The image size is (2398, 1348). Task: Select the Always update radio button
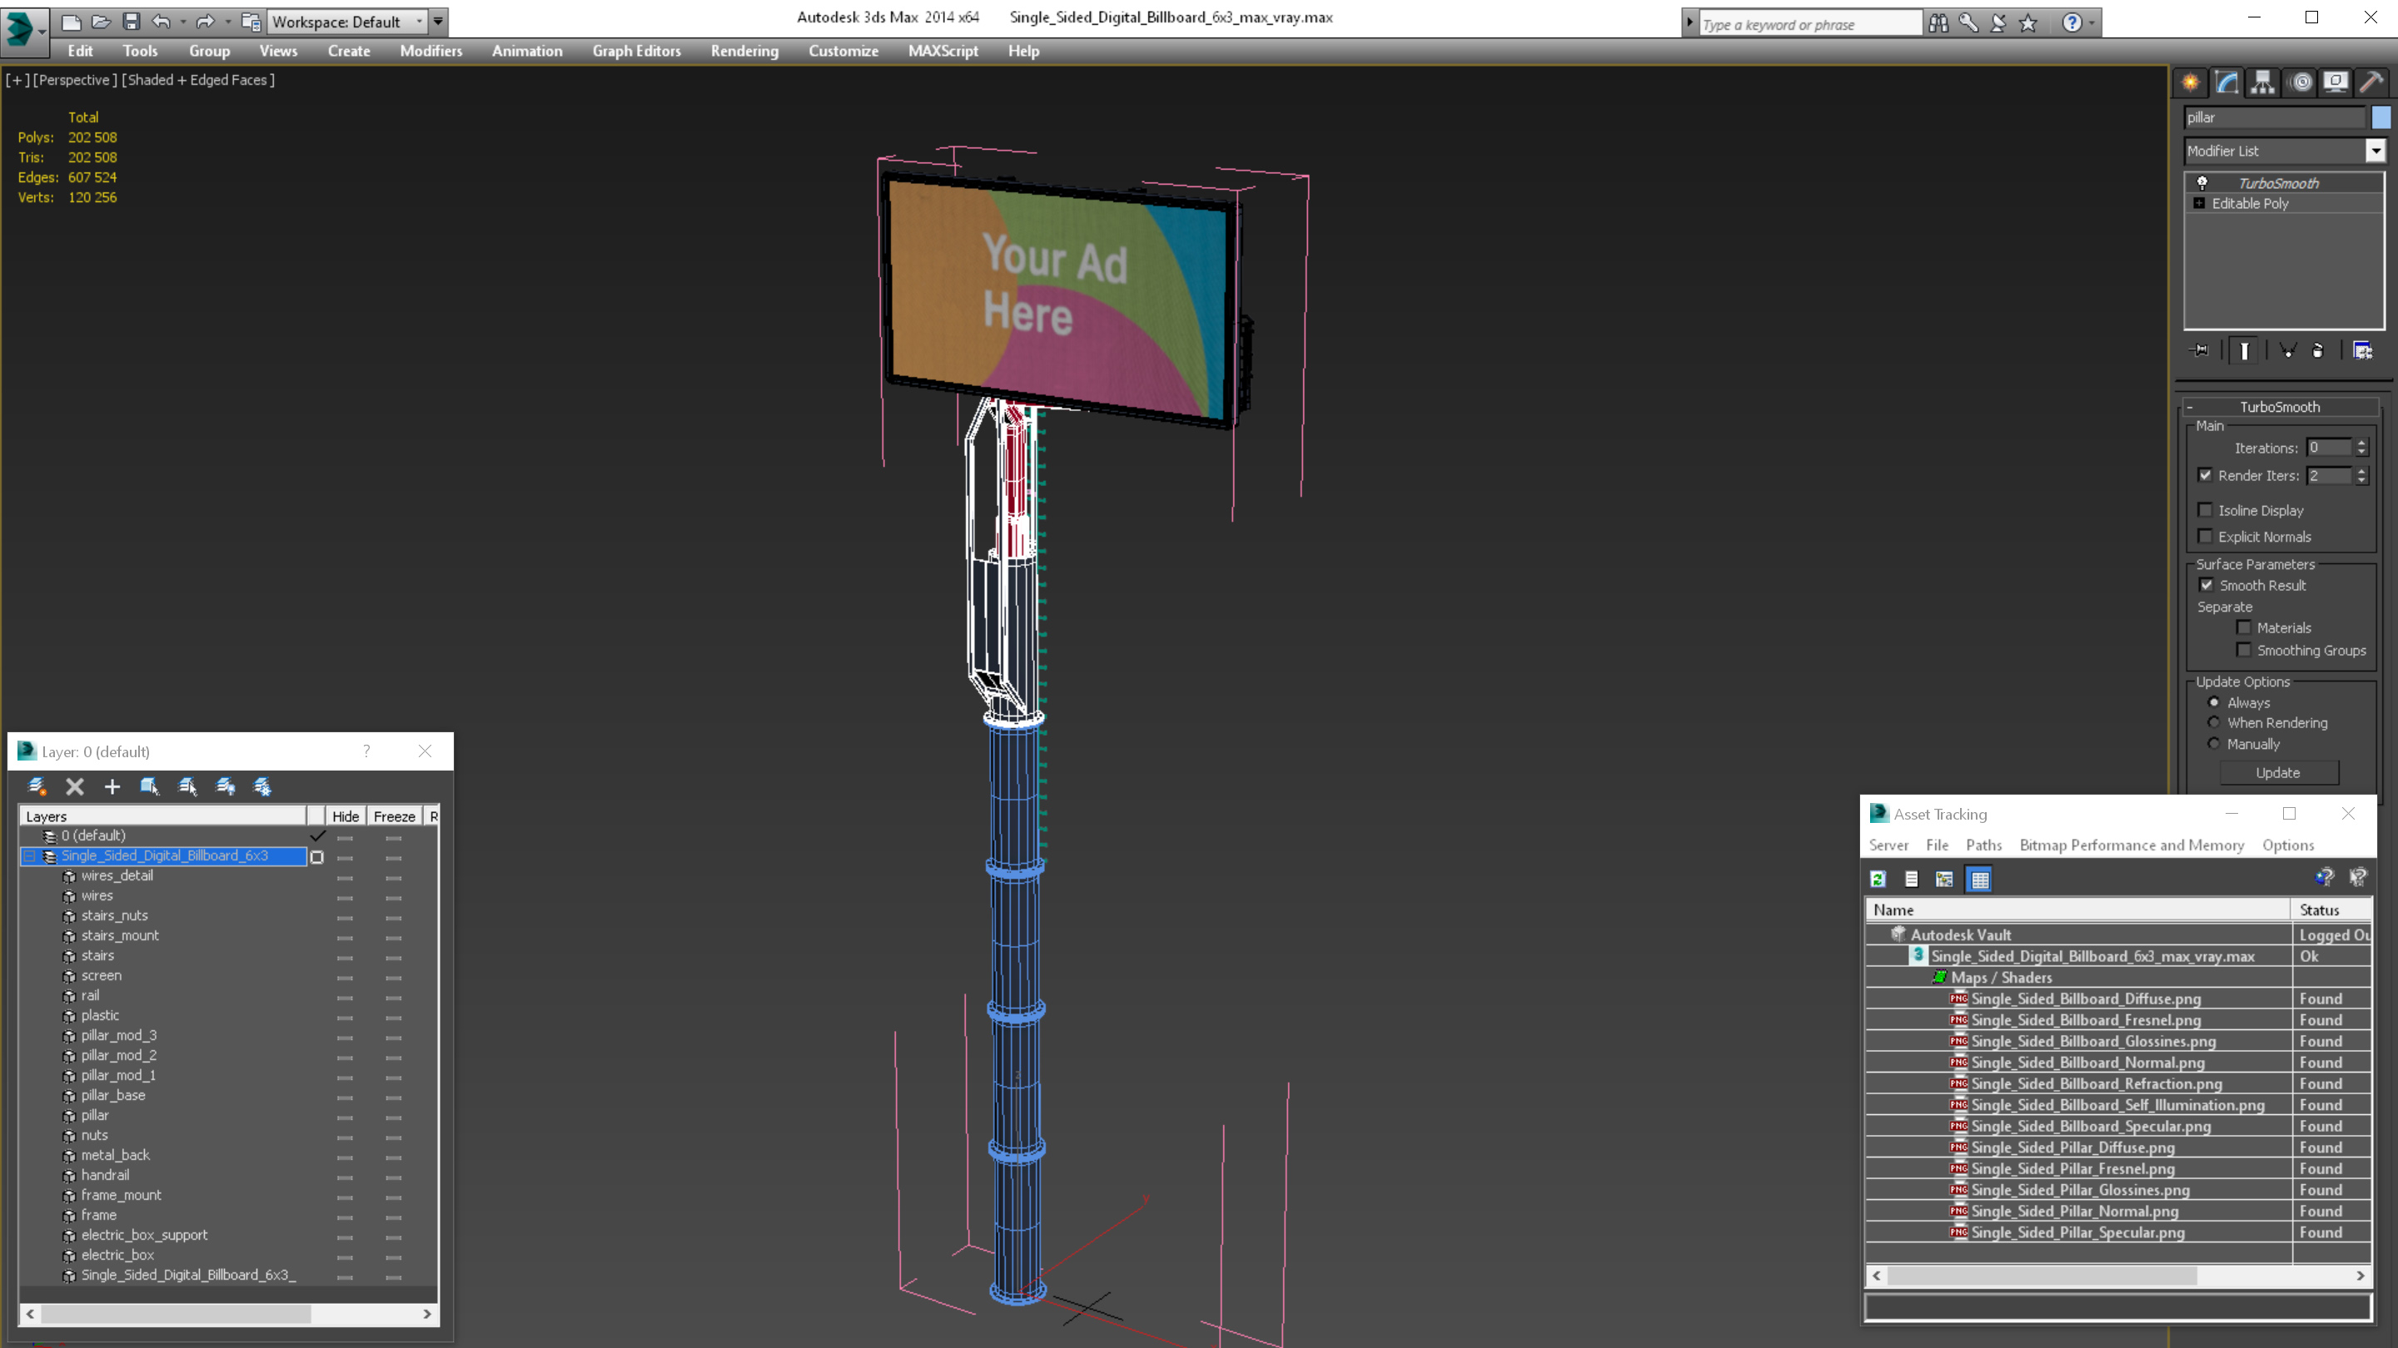(2215, 702)
